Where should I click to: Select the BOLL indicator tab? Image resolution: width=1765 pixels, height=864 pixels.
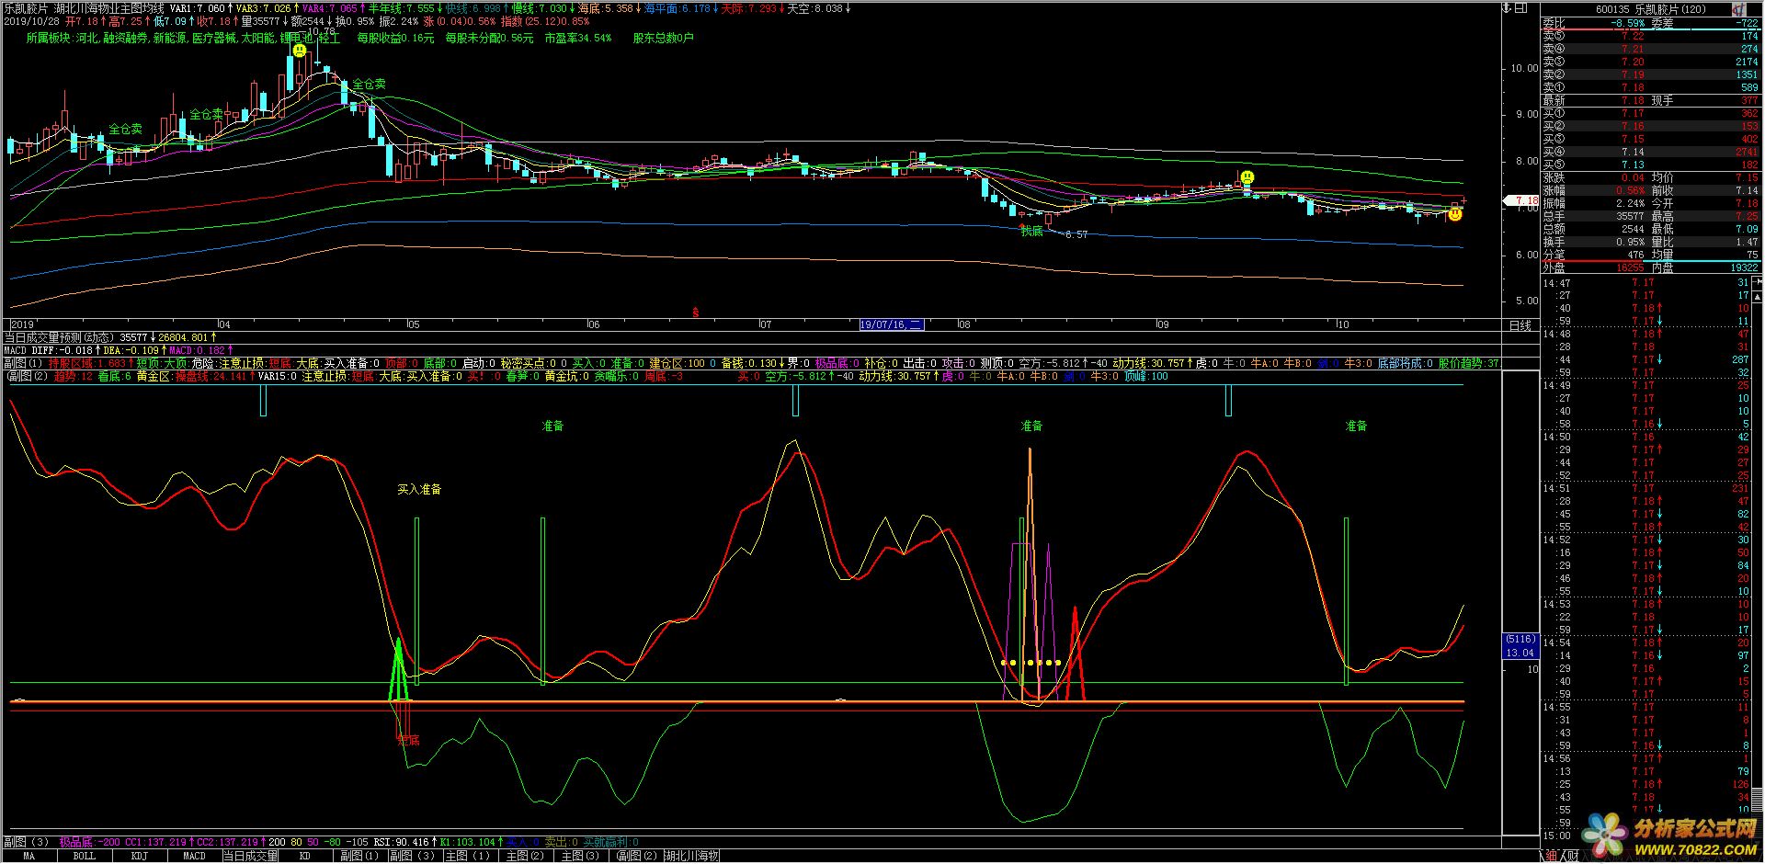[84, 857]
